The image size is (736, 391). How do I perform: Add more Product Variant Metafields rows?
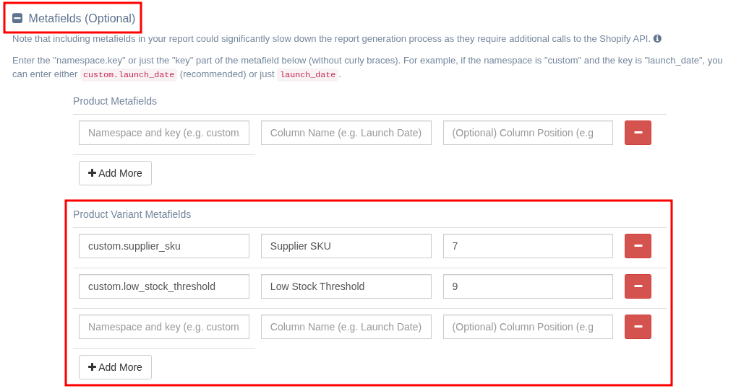(115, 367)
